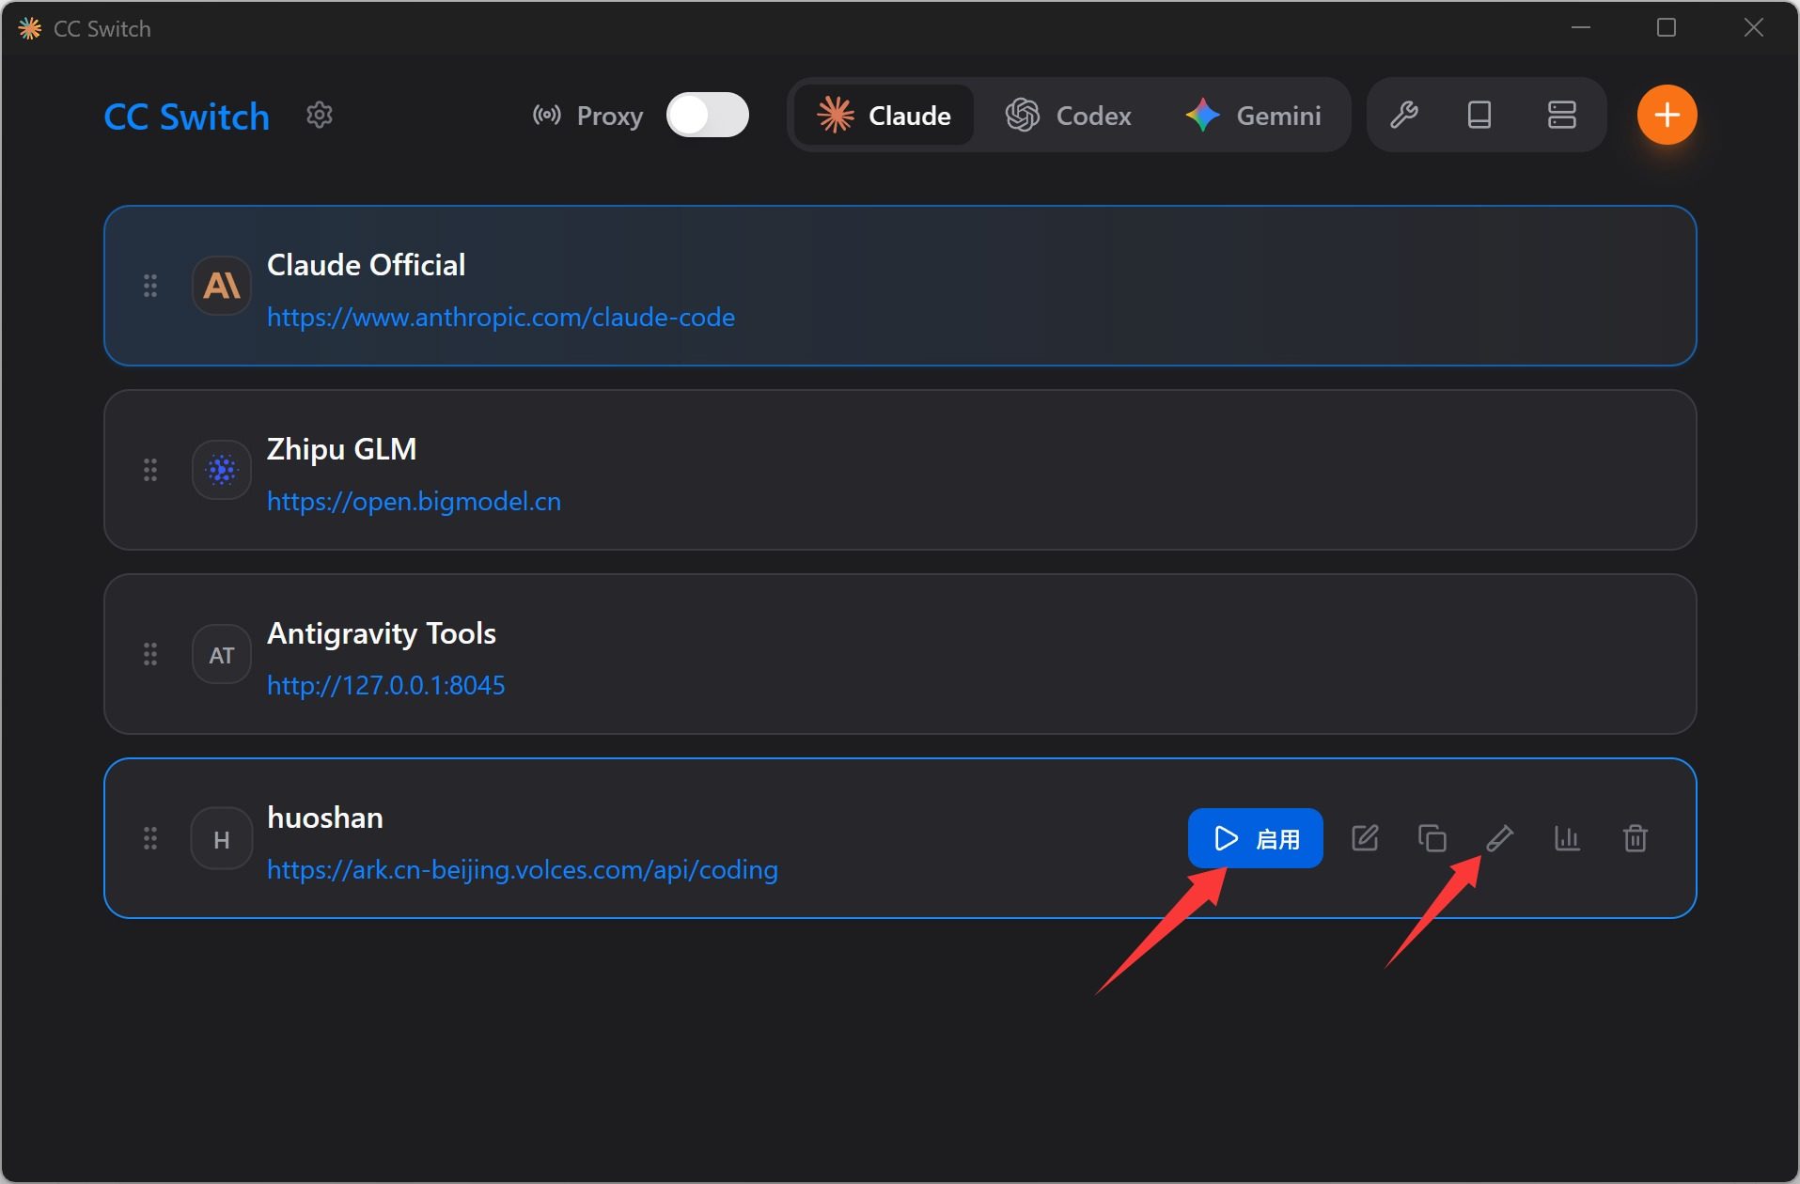This screenshot has height=1184, width=1800.
Task: Click the orange add provider button
Action: pyautogui.click(x=1667, y=116)
